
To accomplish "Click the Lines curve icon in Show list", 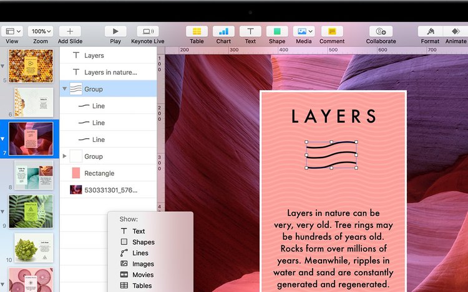I will pyautogui.click(x=124, y=253).
